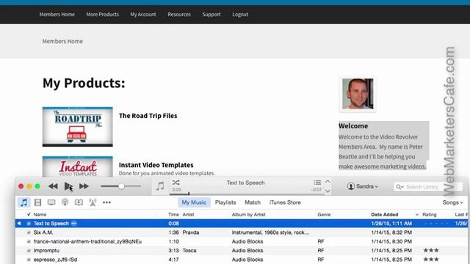Viewport: 470px width, 264px height.
Task: Select the espresso_zJf6-ISd song name
Action: (x=55, y=260)
